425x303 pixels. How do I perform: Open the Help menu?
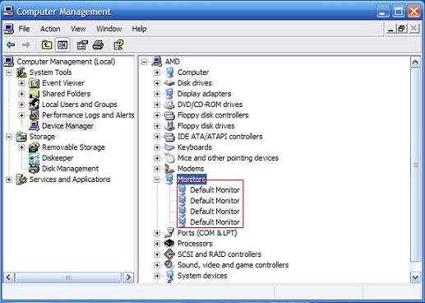coord(139,29)
